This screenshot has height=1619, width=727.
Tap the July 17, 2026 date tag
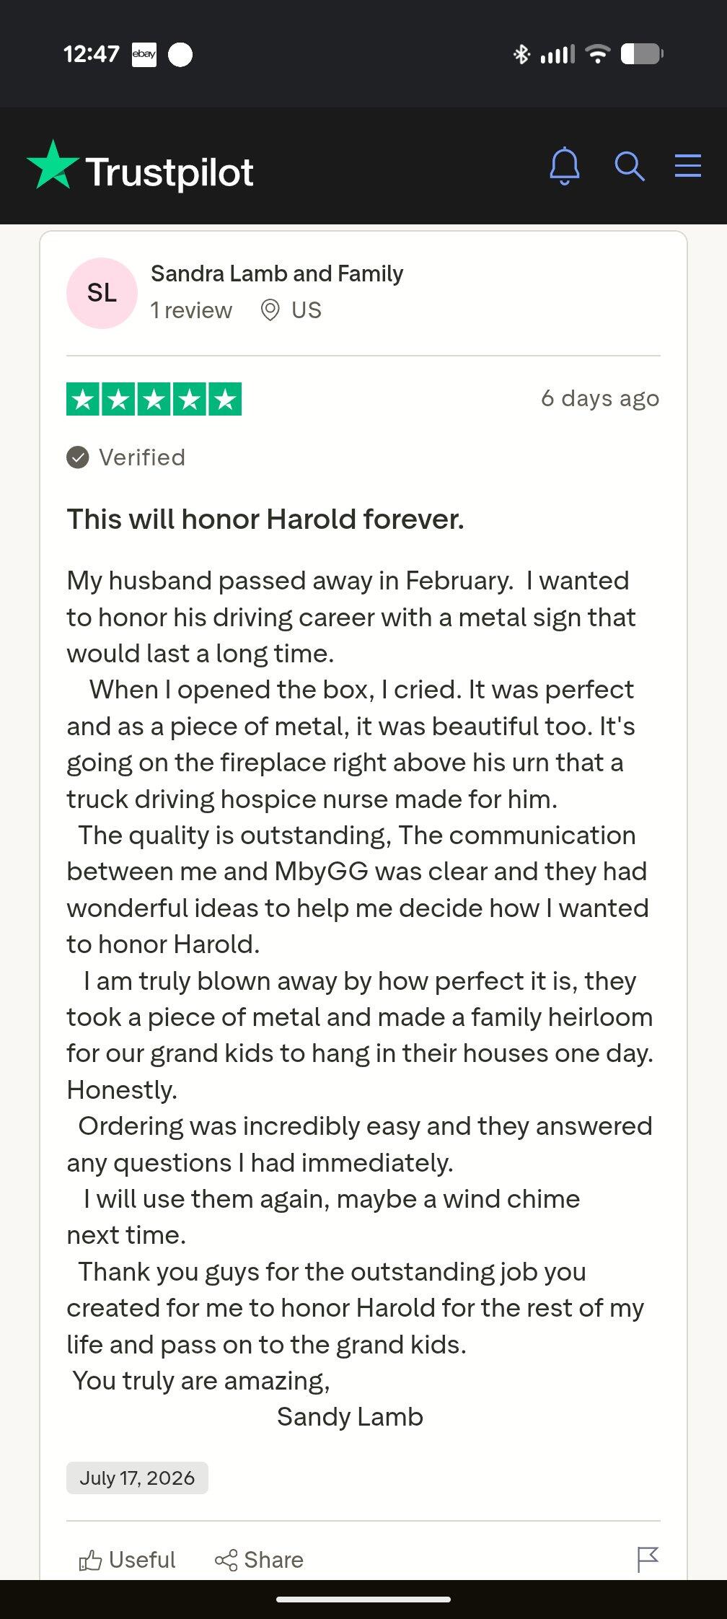(x=137, y=1478)
